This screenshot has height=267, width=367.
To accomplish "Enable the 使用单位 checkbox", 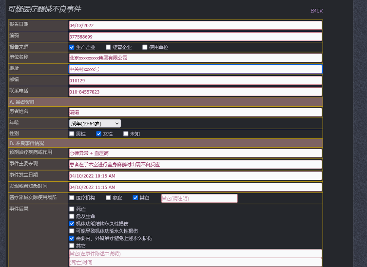I will pyautogui.click(x=145, y=47).
